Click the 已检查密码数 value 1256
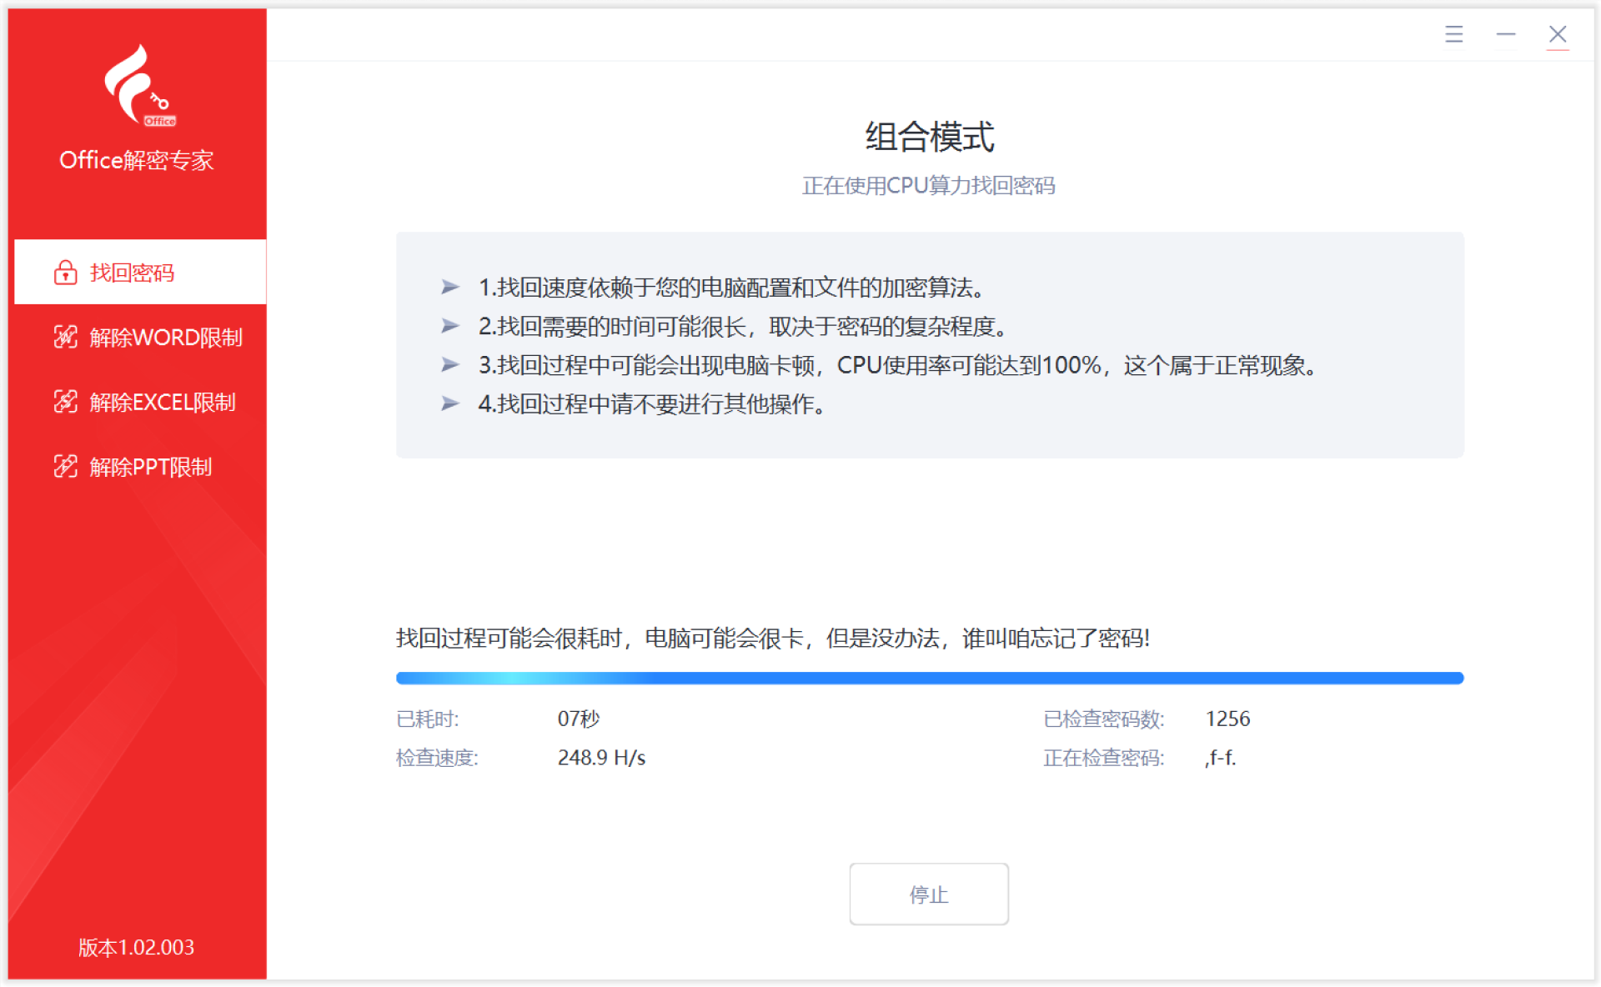The image size is (1601, 987). [1227, 718]
